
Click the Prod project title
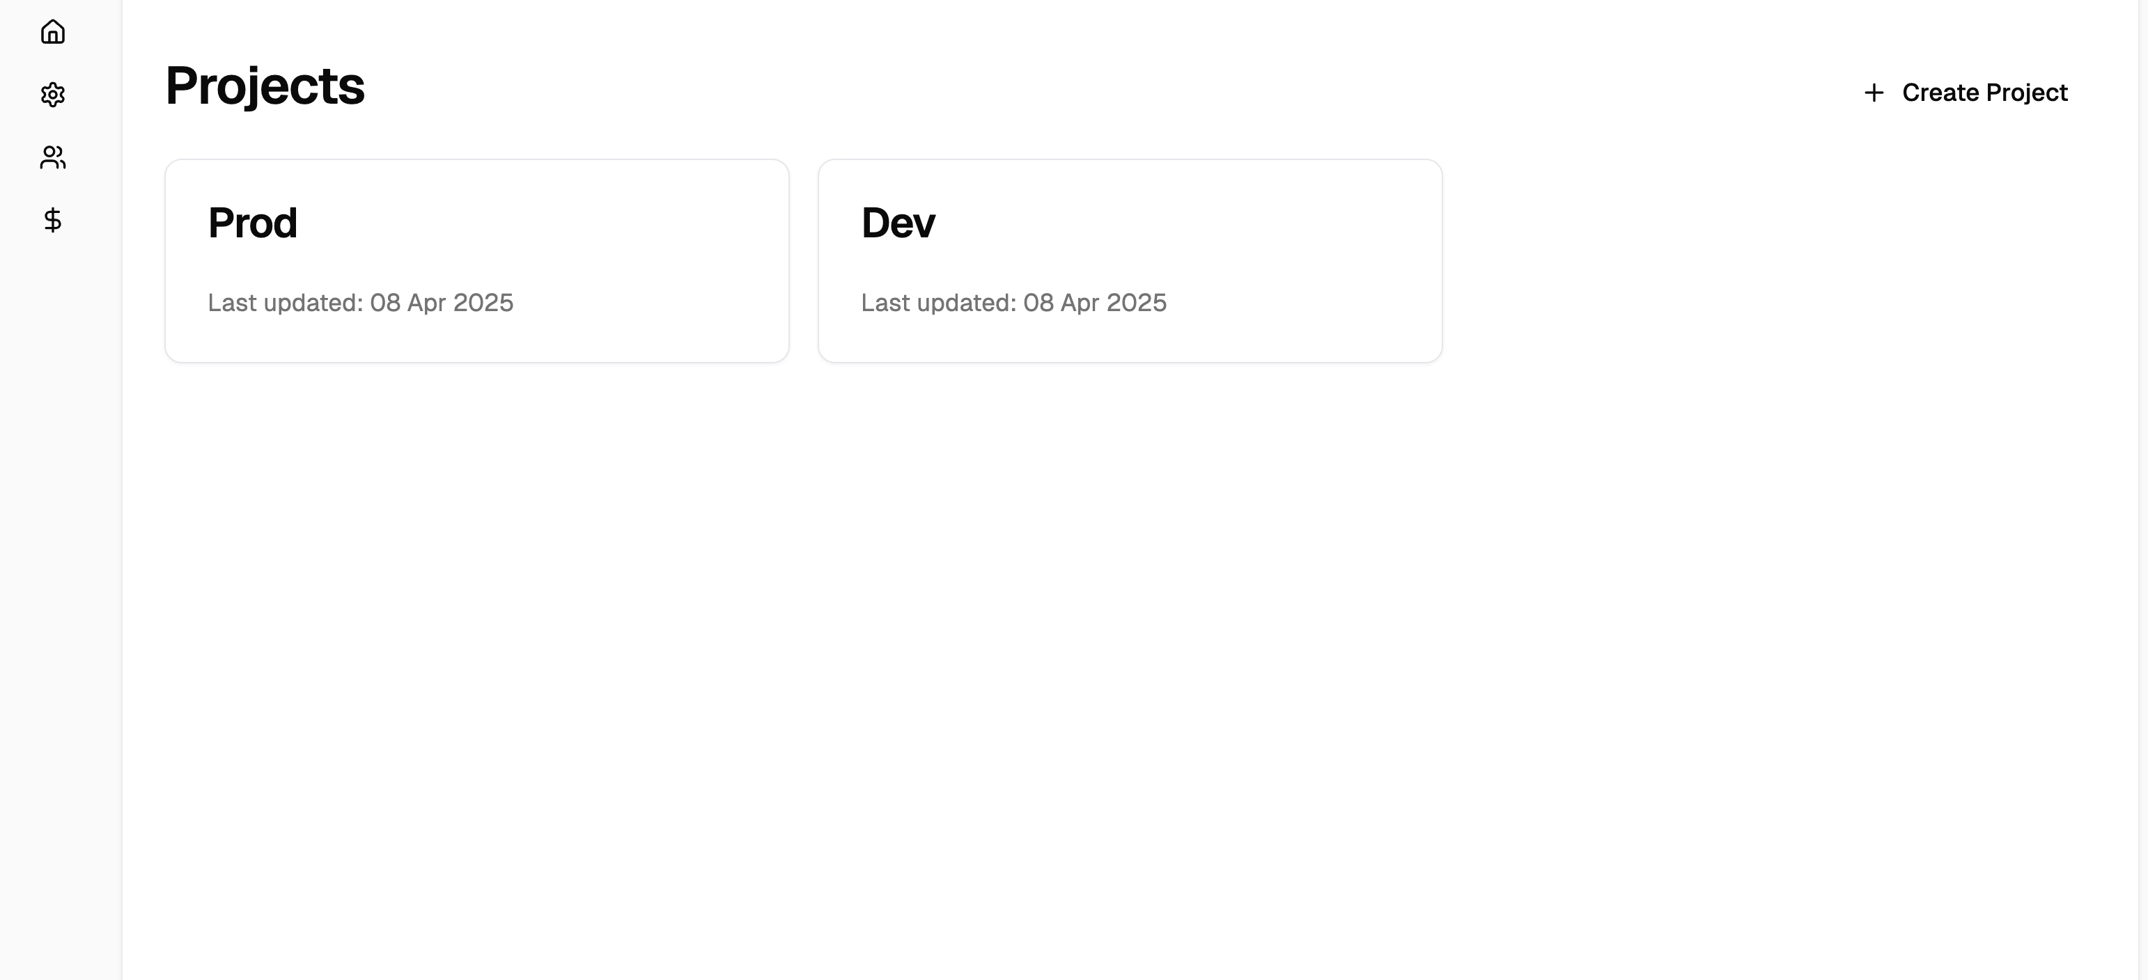[x=253, y=221]
